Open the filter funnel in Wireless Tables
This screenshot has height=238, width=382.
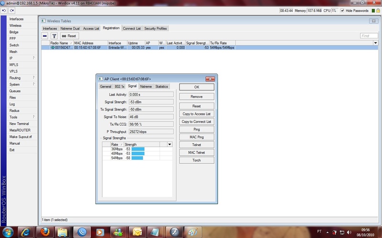[54, 36]
